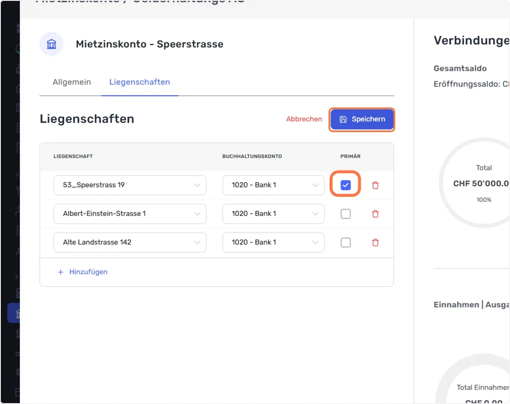Open the Alte Landstrasse 142 property dropdown
Viewport: 510px width, 404px height.
(130, 243)
